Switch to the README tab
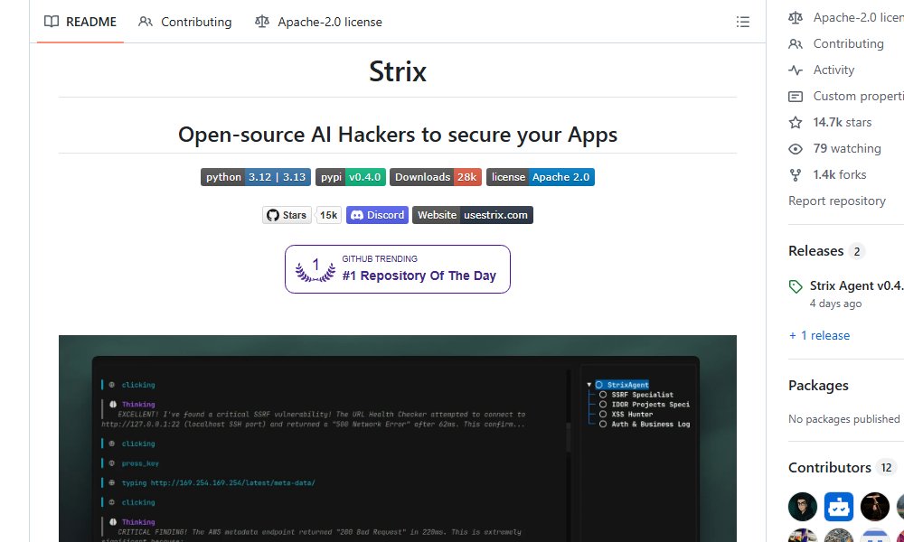Viewport: 904px width, 542px height. (x=80, y=22)
